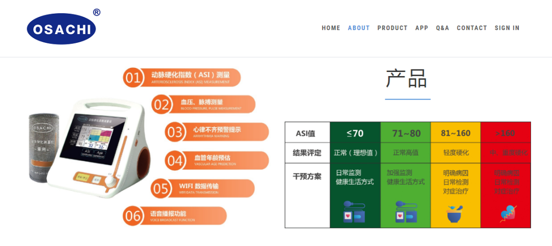The height and width of the screenshot is (246, 552).
Task: Click the gray OSACHI arm cuff
Action: point(43,147)
